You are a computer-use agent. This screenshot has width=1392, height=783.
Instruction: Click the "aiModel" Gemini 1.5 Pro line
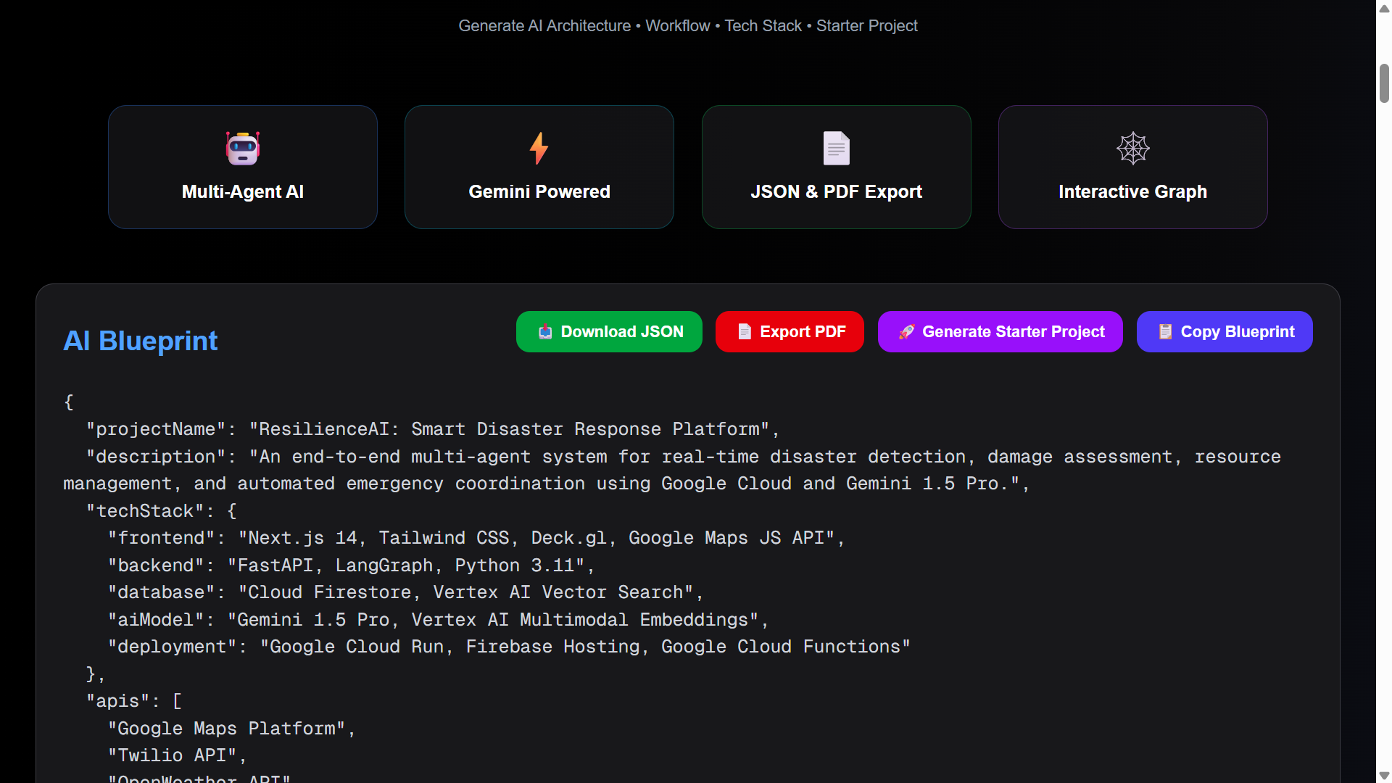click(x=439, y=620)
